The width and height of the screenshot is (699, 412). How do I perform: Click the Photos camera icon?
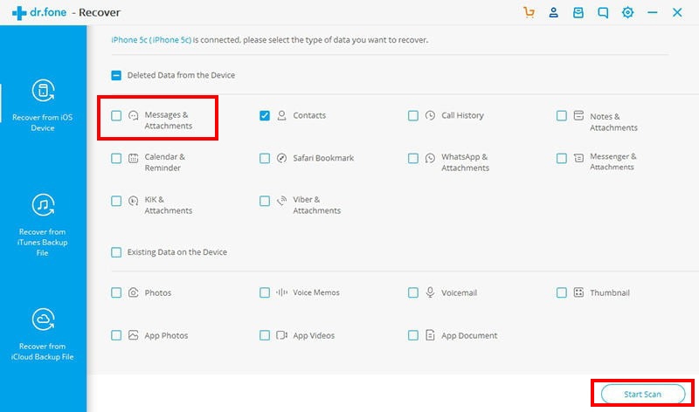tap(134, 292)
